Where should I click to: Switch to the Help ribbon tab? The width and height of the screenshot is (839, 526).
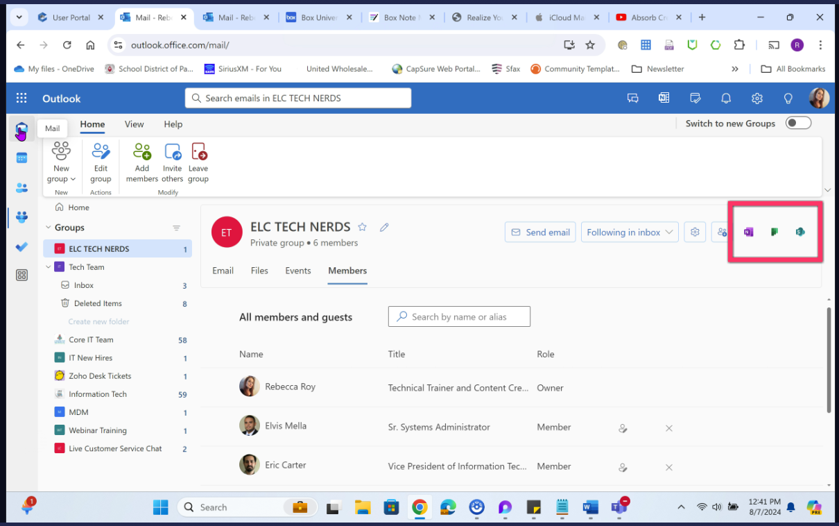(x=173, y=124)
